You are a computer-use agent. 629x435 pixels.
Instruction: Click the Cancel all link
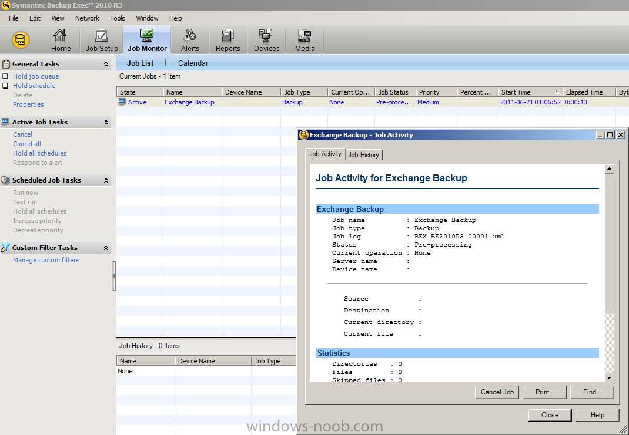[27, 144]
